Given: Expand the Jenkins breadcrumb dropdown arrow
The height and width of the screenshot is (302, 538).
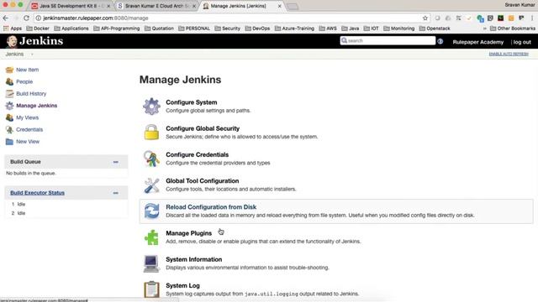Looking at the screenshot, I should tap(32, 54).
